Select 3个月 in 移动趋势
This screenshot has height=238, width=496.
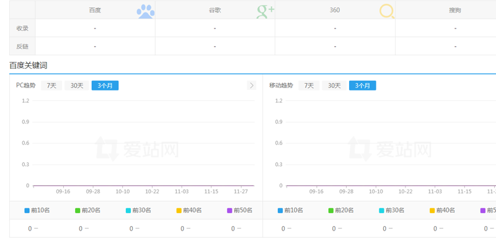(363, 86)
